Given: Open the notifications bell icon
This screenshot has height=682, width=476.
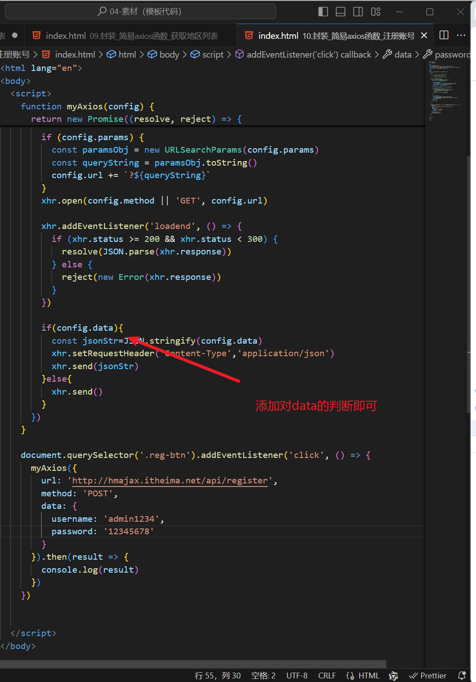Looking at the screenshot, I should [x=462, y=675].
